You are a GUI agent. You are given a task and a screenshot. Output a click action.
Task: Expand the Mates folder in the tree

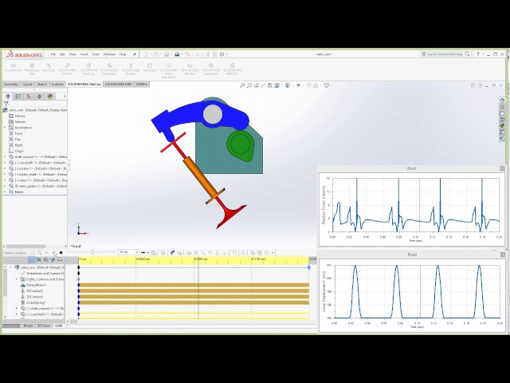(x=5, y=192)
